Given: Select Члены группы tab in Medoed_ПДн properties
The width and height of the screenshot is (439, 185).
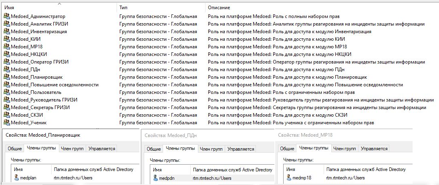Looking at the screenshot, I should [x=180, y=148].
